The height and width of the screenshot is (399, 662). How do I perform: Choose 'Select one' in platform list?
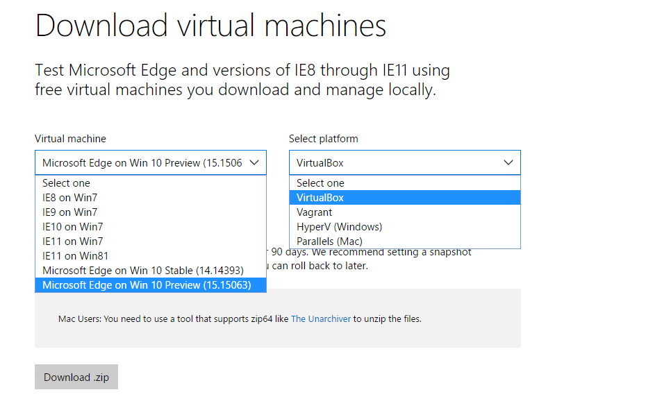(405, 183)
